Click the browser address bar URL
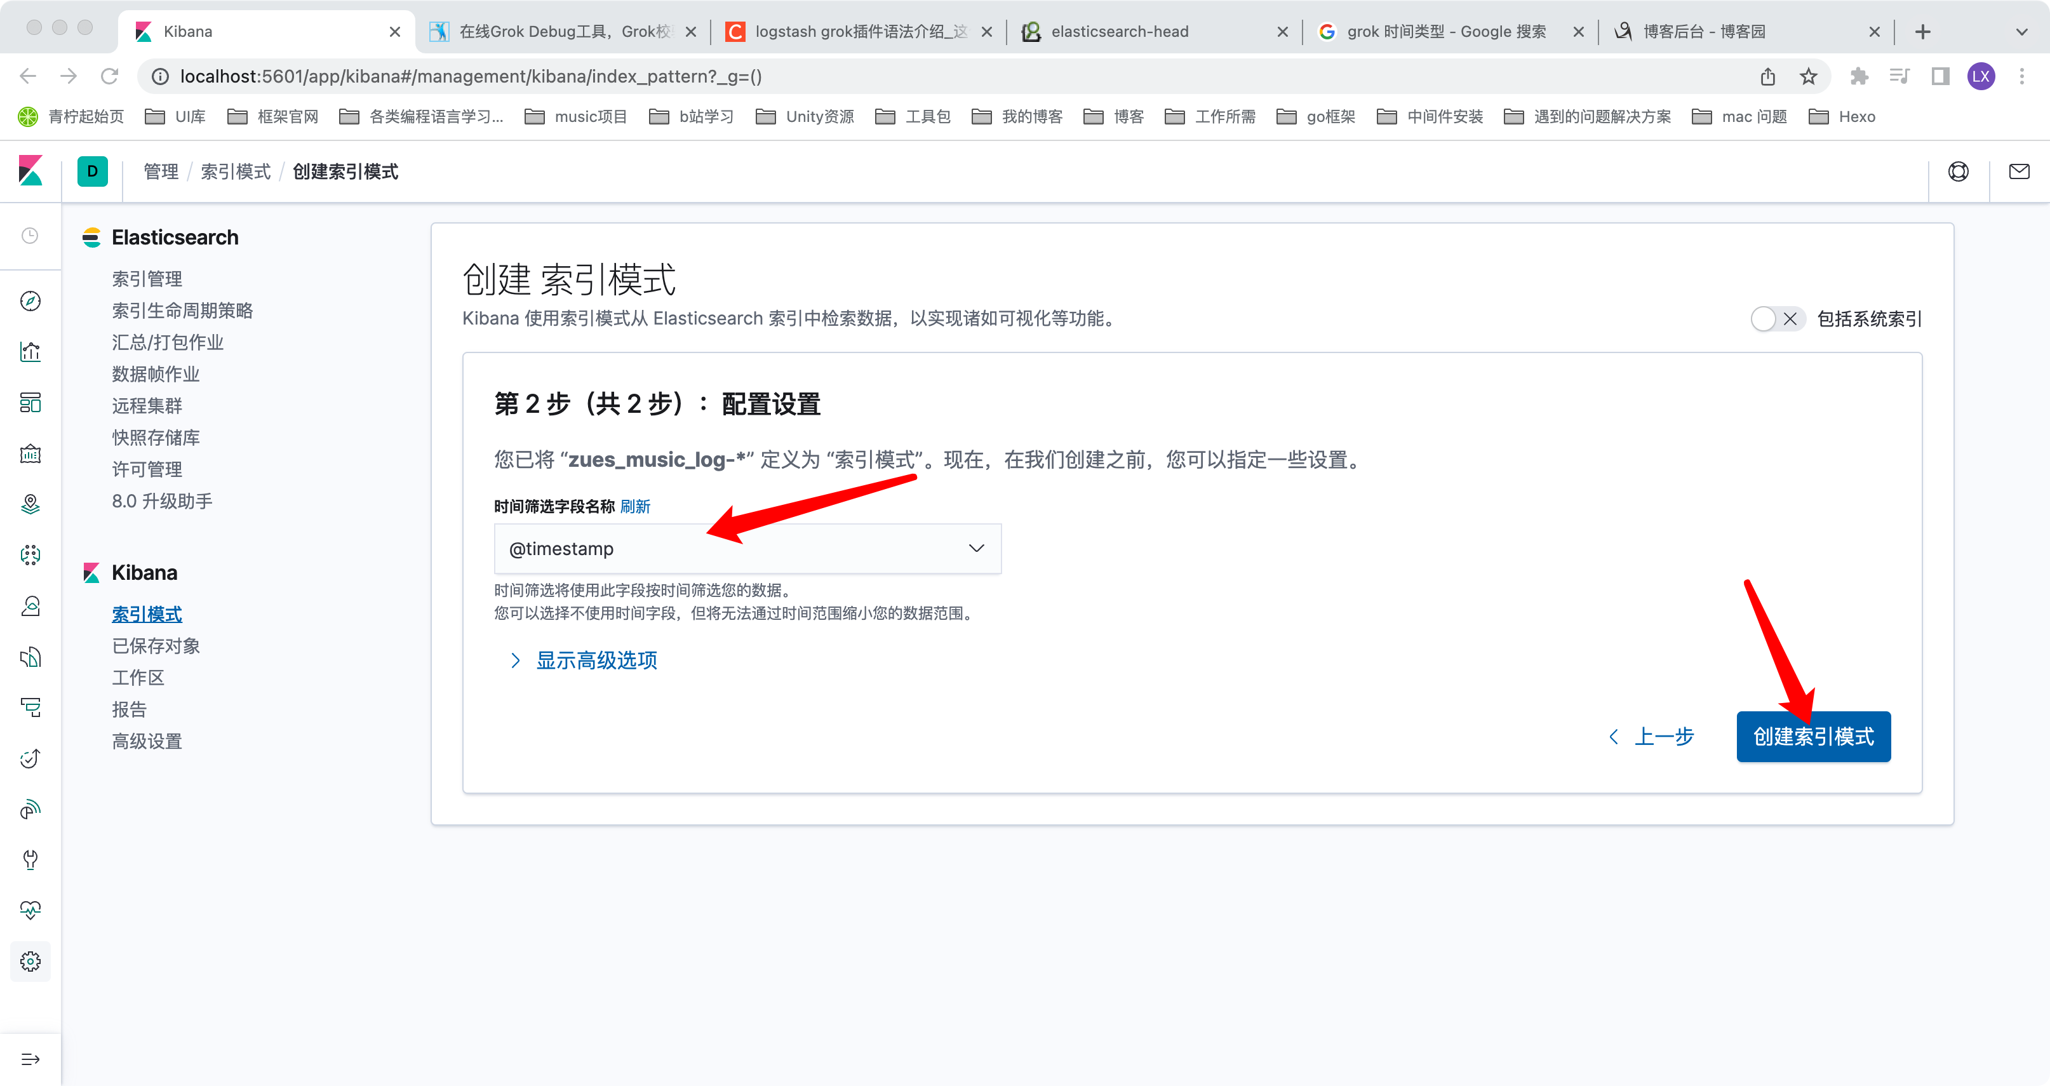2050x1086 pixels. (x=471, y=76)
